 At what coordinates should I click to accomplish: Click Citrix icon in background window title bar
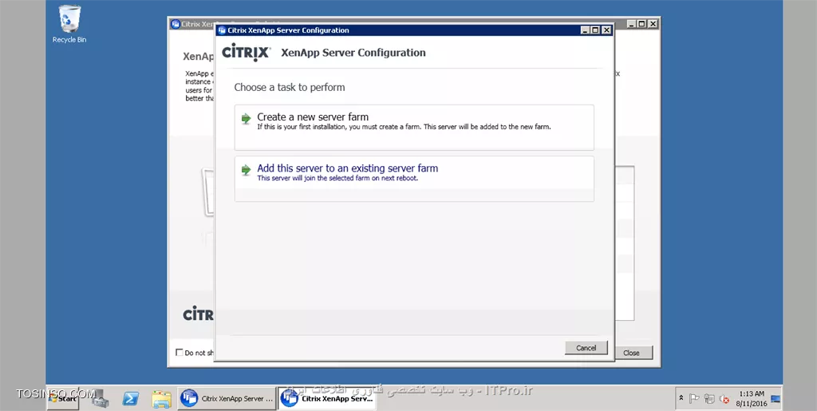(176, 24)
